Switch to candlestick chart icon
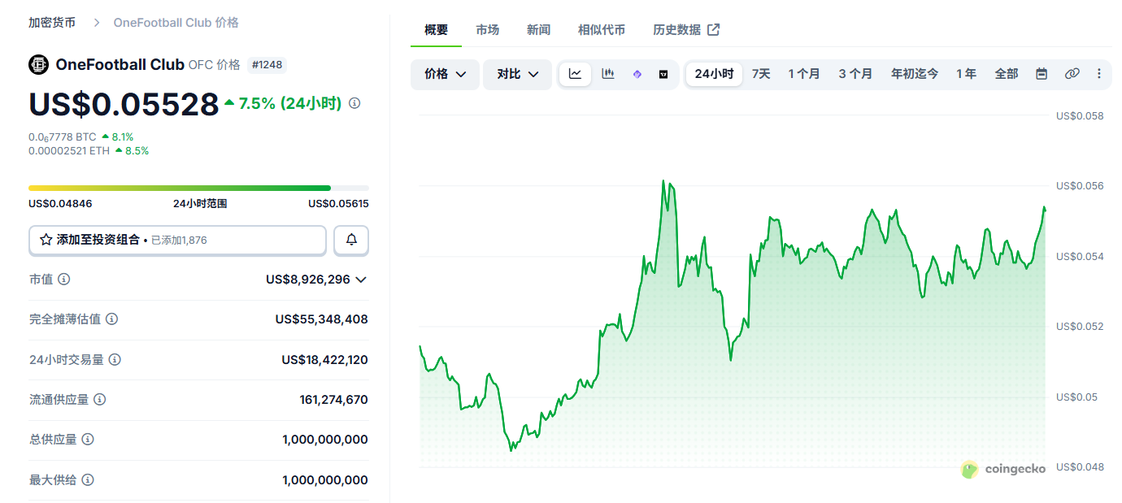 coord(607,74)
